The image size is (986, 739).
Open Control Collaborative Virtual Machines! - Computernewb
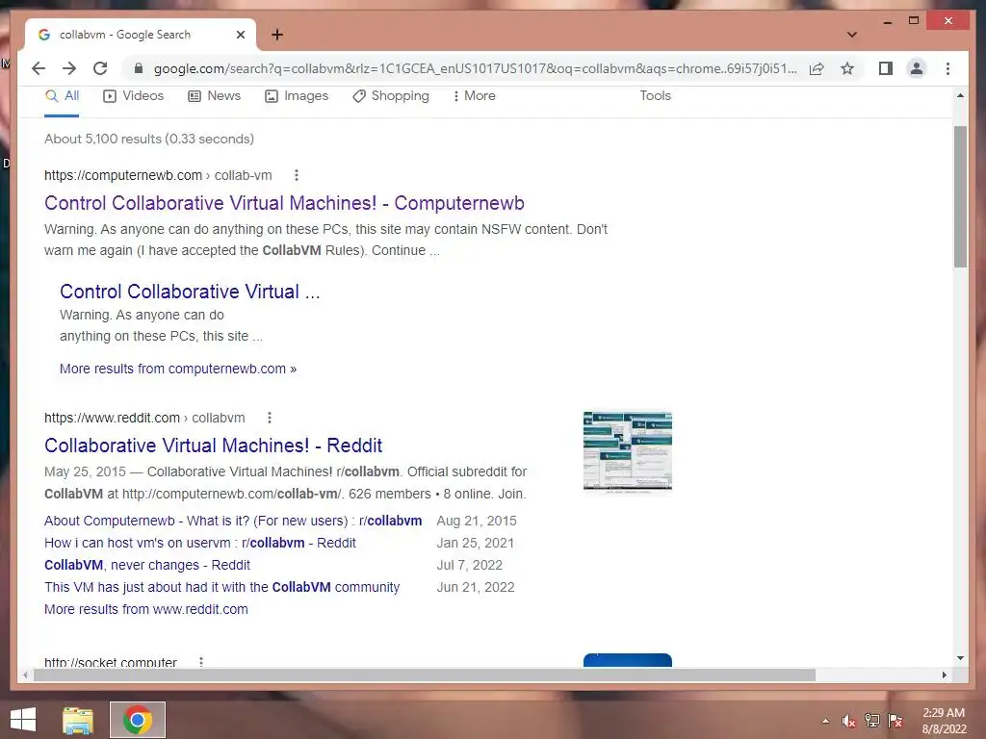[284, 203]
